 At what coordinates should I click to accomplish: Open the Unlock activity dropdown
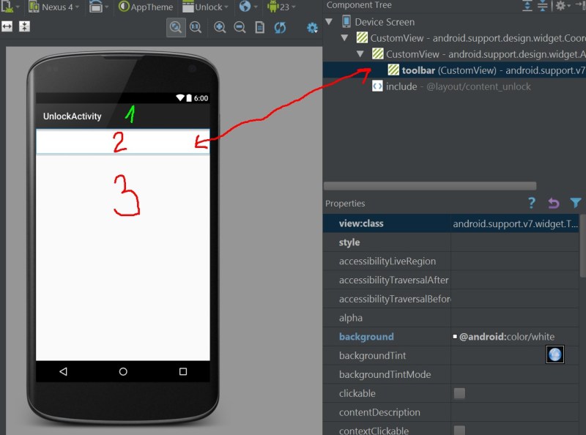(x=205, y=7)
